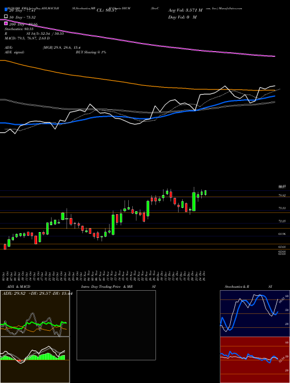Click the tall green candlestick near 20 Dec
Screen dimensions: 290x383
(x=194, y=201)
